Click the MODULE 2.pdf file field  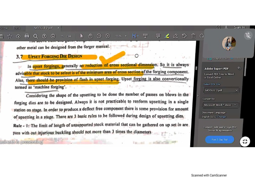[x=221, y=90]
